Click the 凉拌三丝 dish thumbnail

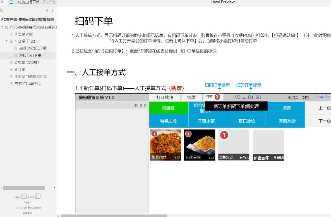click(x=200, y=145)
